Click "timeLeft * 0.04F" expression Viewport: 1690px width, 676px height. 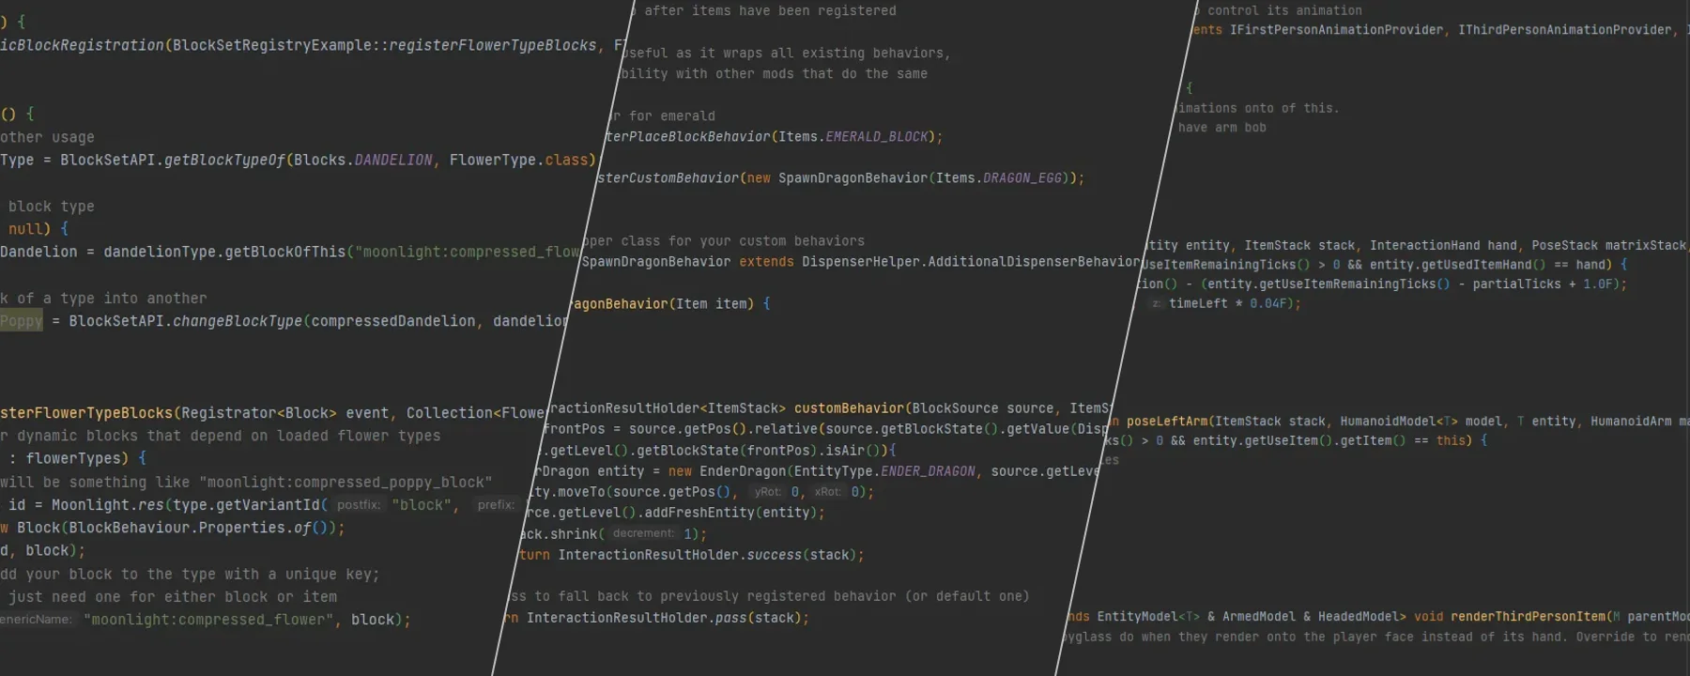coord(1227,302)
